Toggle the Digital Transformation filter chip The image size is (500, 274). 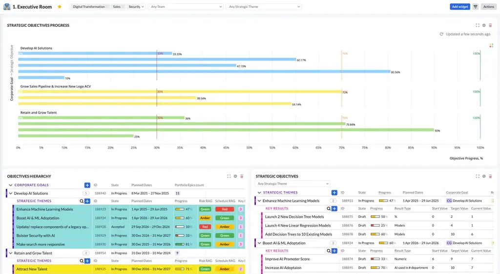click(89, 7)
